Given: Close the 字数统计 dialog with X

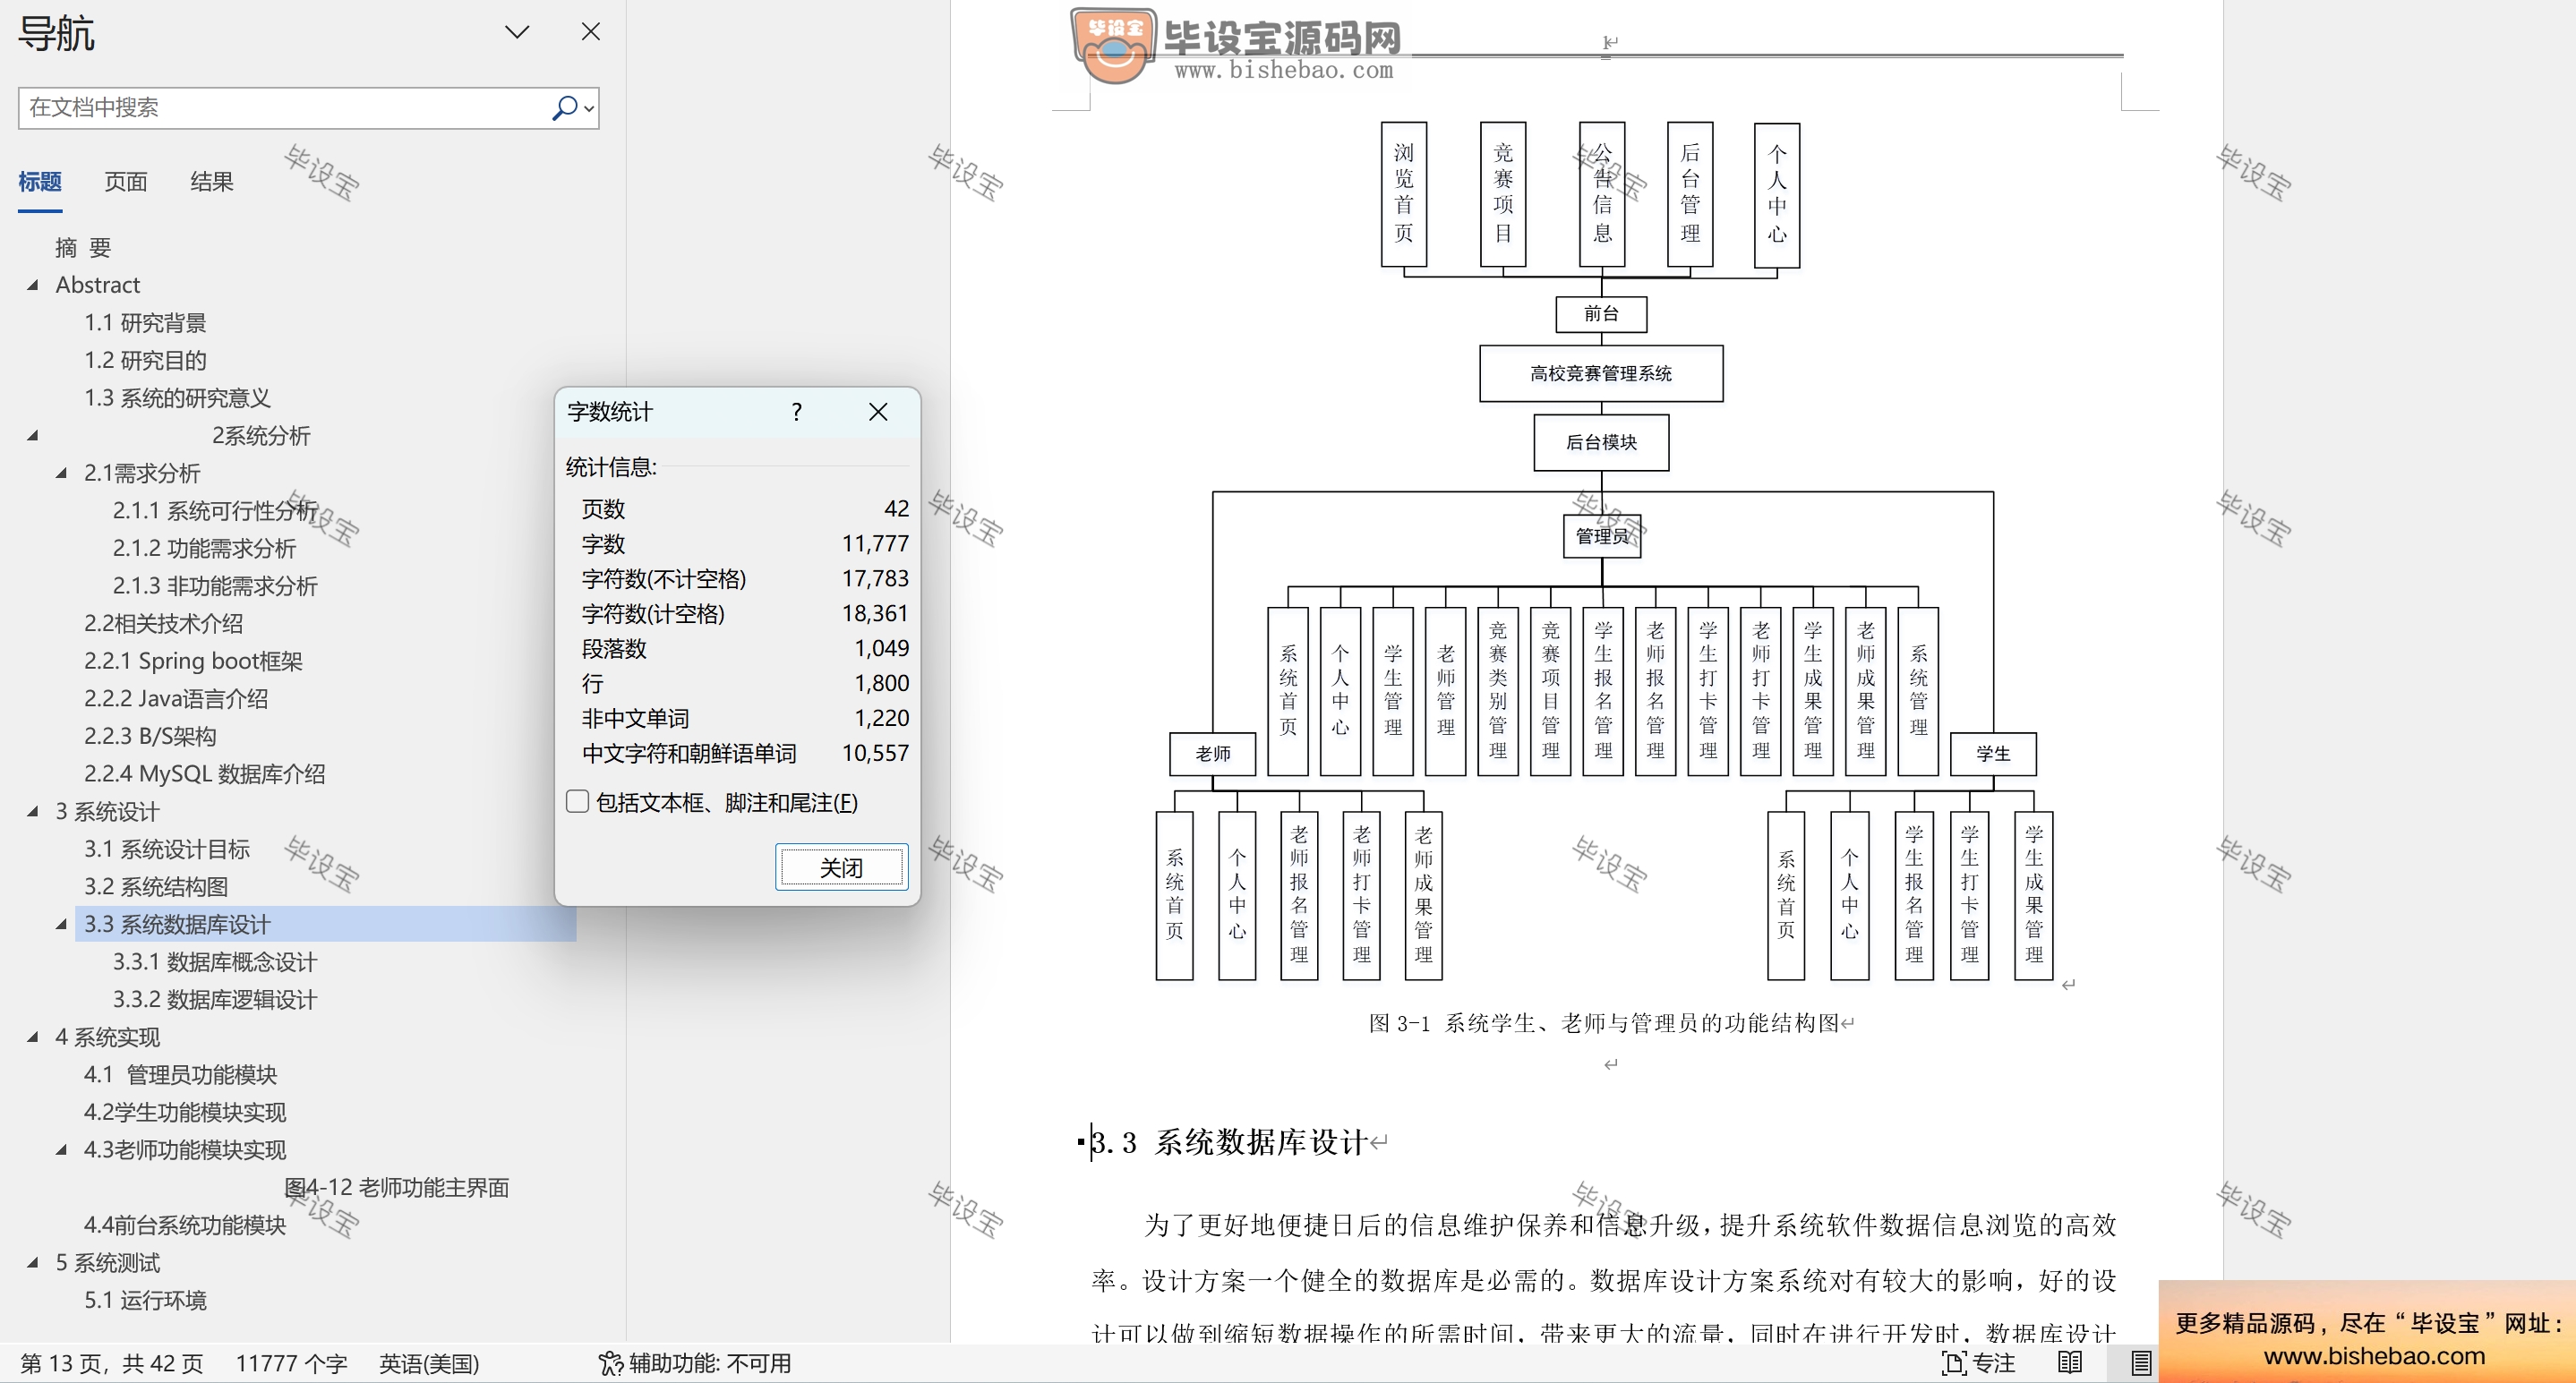Looking at the screenshot, I should [x=878, y=412].
